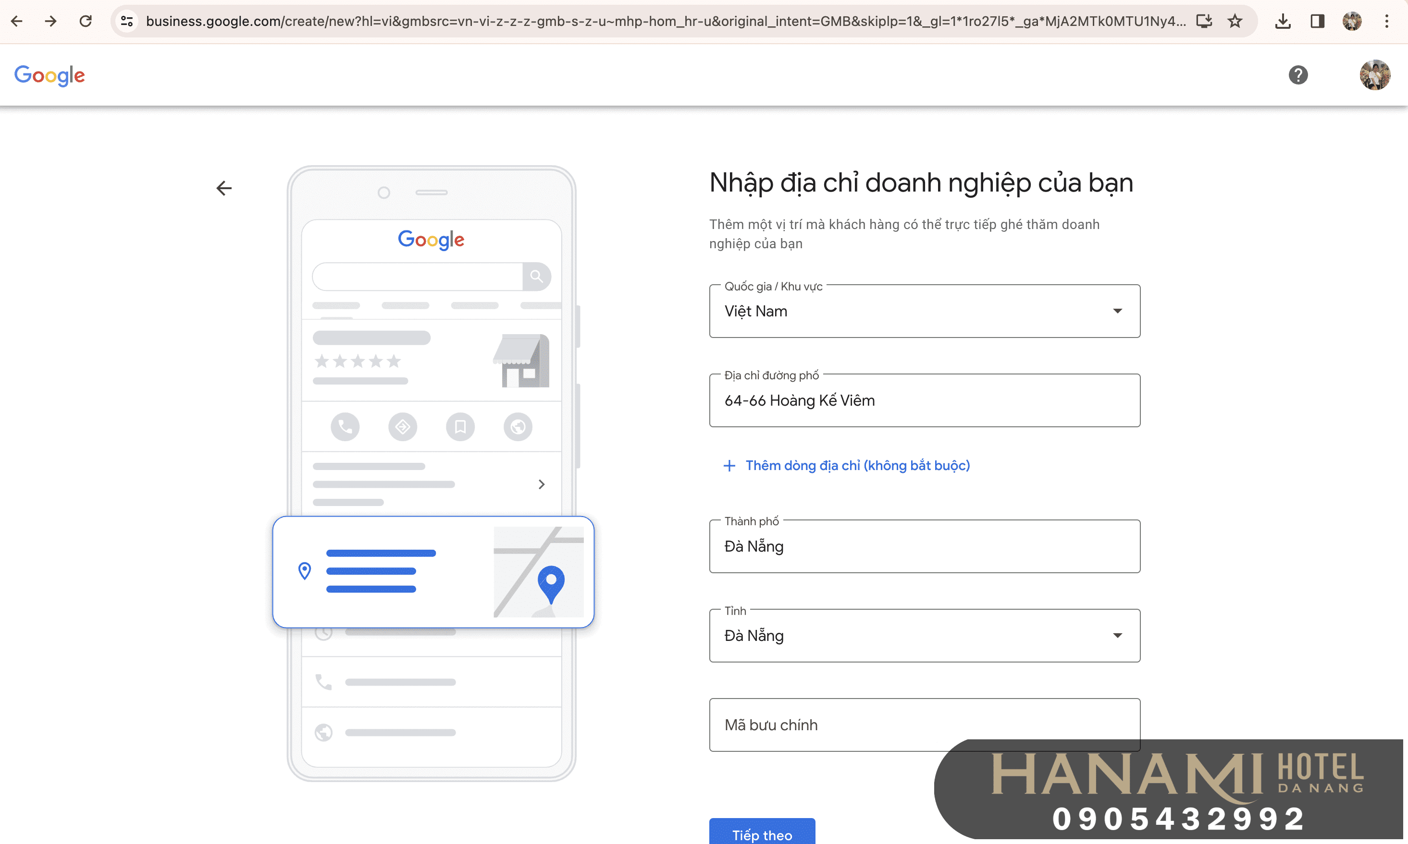The image size is (1408, 844).
Task: Click Thêm dòng địa chỉ link
Action: pyautogui.click(x=846, y=465)
